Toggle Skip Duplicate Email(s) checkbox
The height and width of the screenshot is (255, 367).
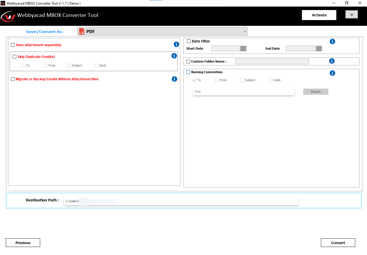pyautogui.click(x=15, y=57)
